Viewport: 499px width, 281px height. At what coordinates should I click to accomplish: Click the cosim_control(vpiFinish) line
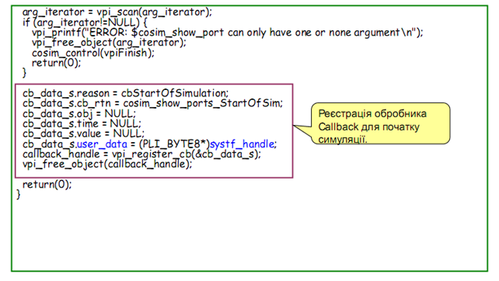click(93, 53)
